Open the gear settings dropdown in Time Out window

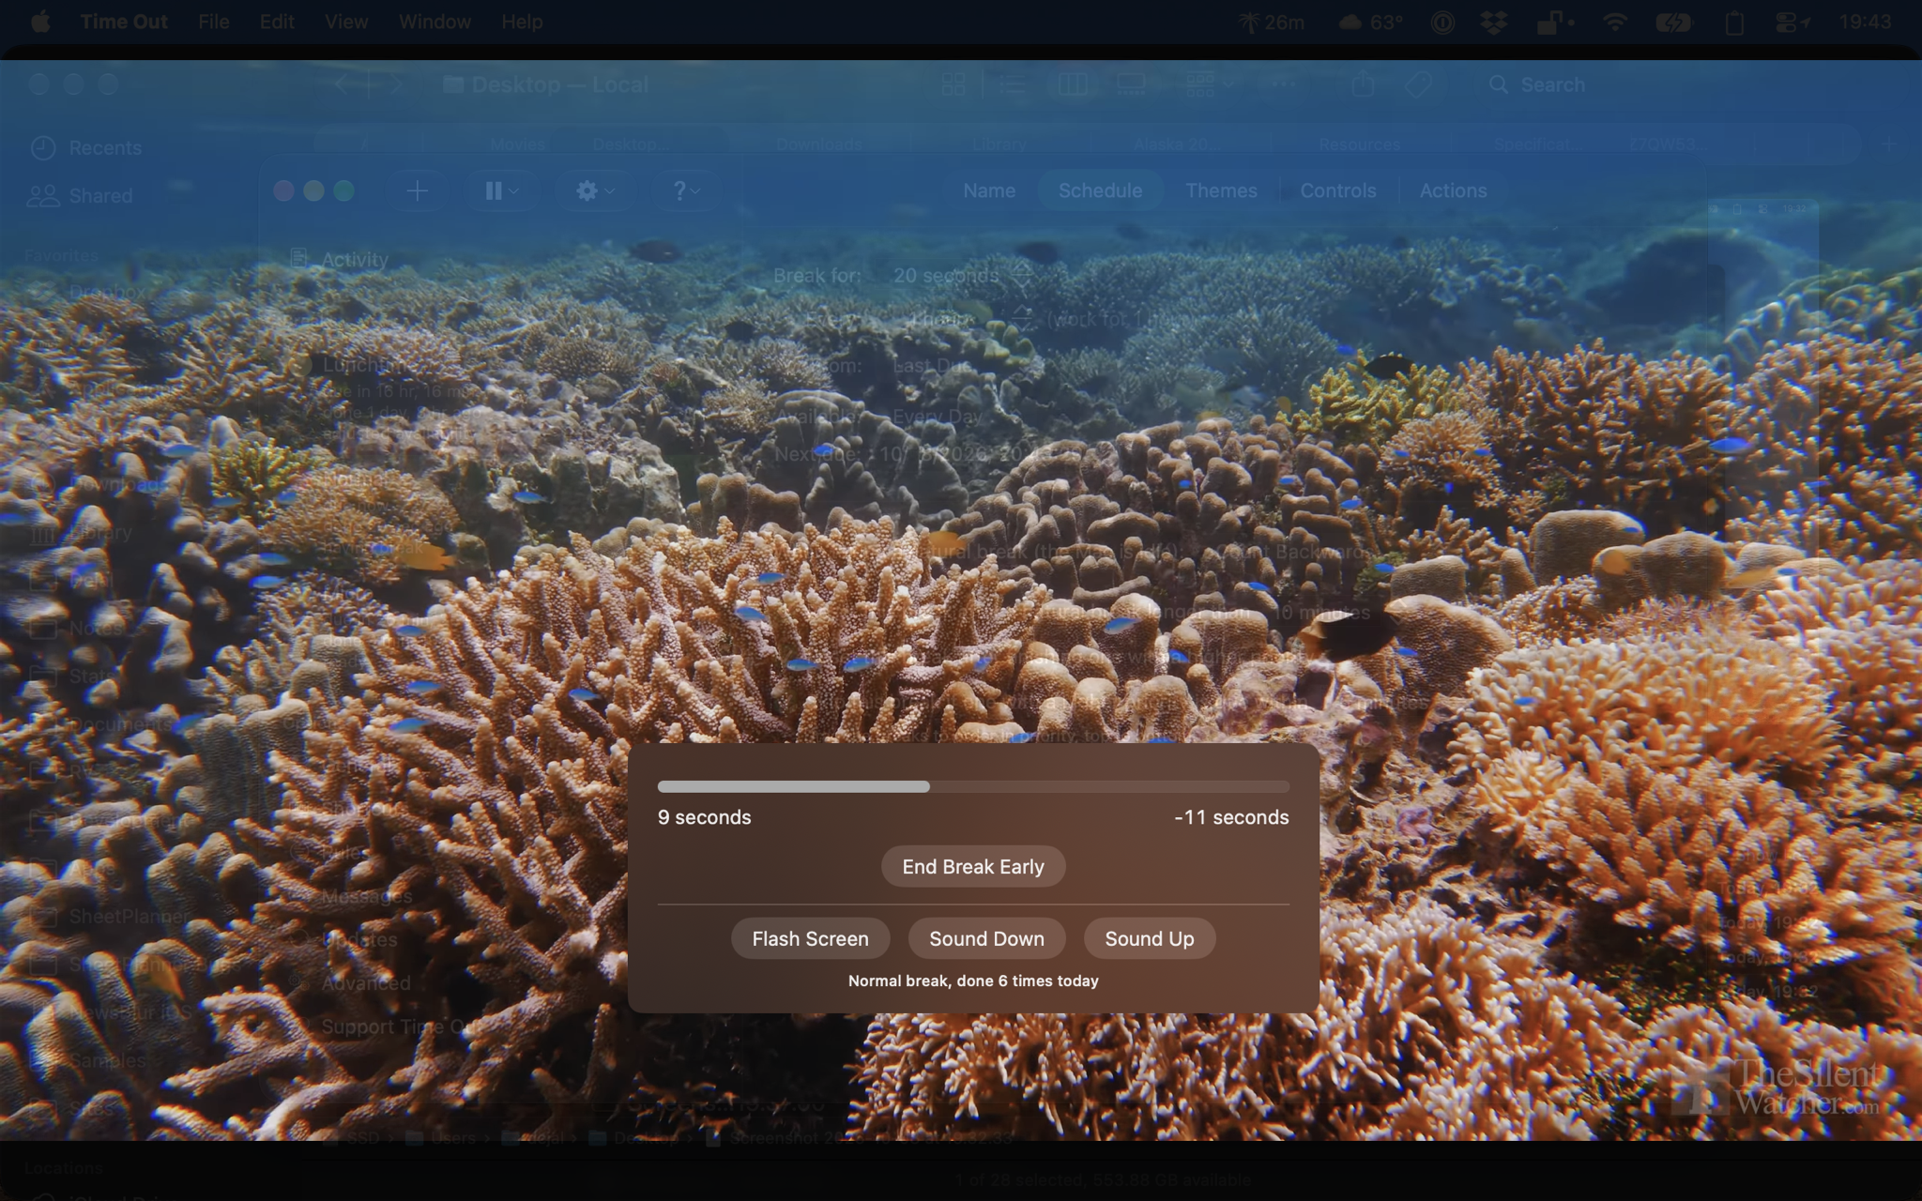595,190
